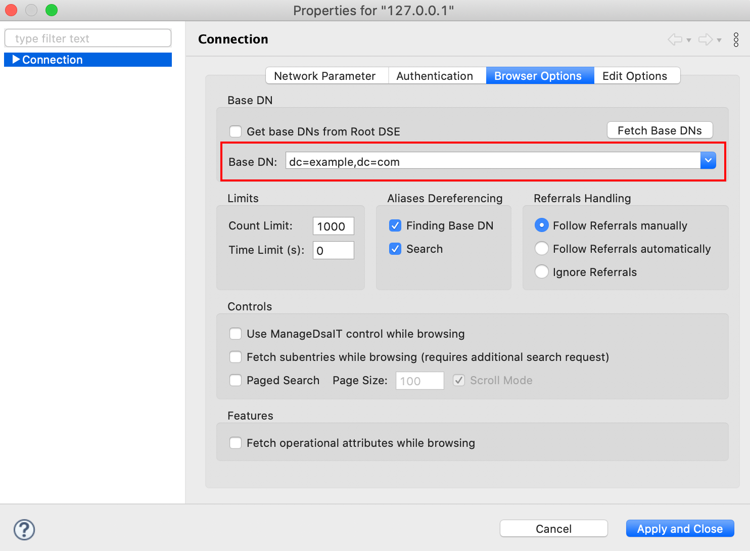Uncheck Finding Base DN alias dereferencing

point(395,225)
